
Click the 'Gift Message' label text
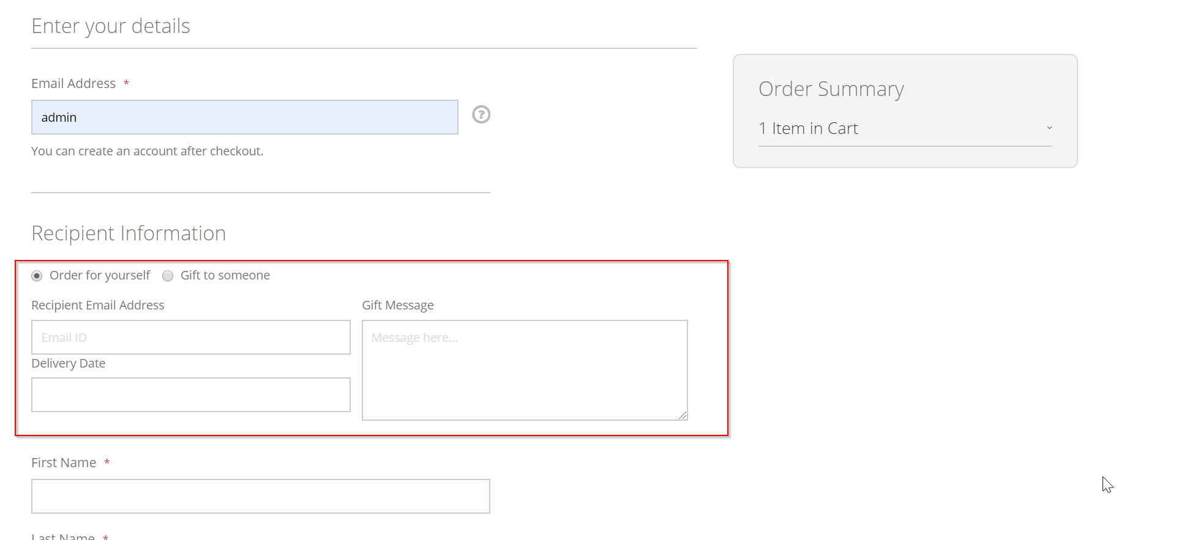tap(398, 305)
